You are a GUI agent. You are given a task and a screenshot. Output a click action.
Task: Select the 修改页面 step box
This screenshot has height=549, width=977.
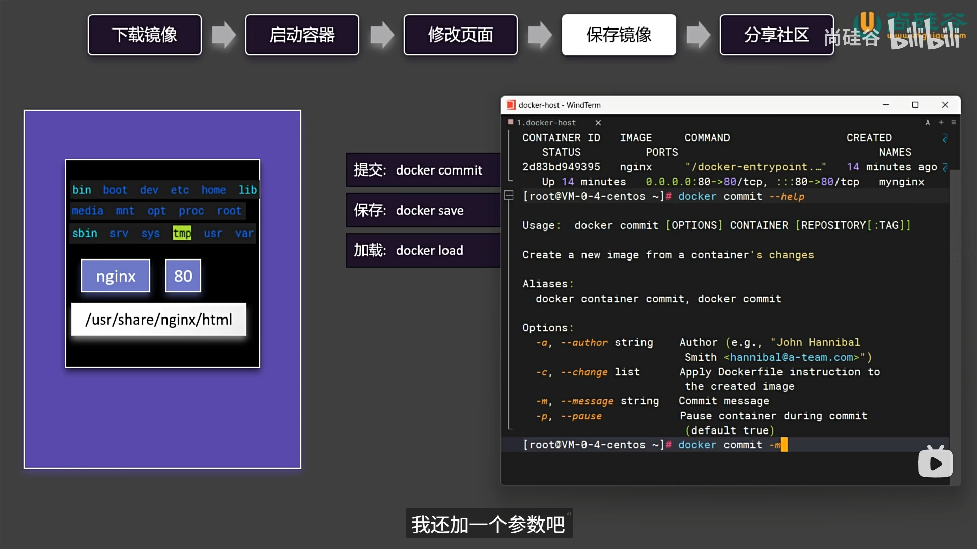(461, 35)
